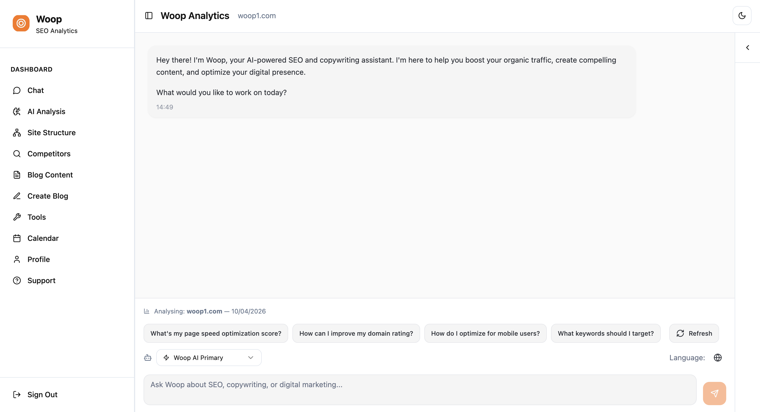Open the Competitors search section

(x=49, y=154)
